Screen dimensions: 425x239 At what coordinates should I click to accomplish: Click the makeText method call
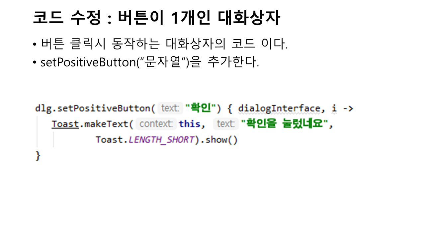[x=106, y=124]
